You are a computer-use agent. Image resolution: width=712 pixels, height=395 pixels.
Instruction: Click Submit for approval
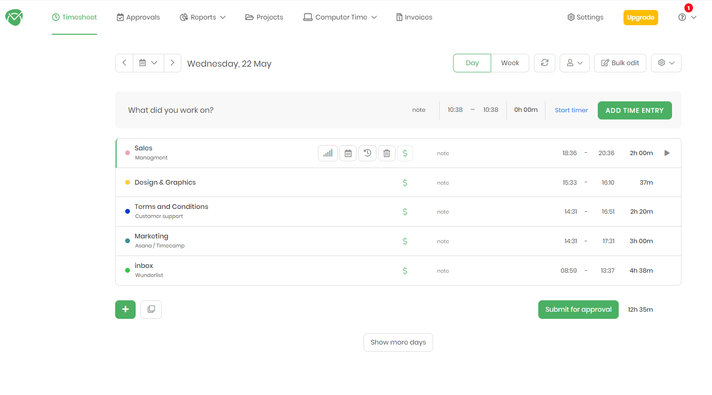tap(578, 309)
